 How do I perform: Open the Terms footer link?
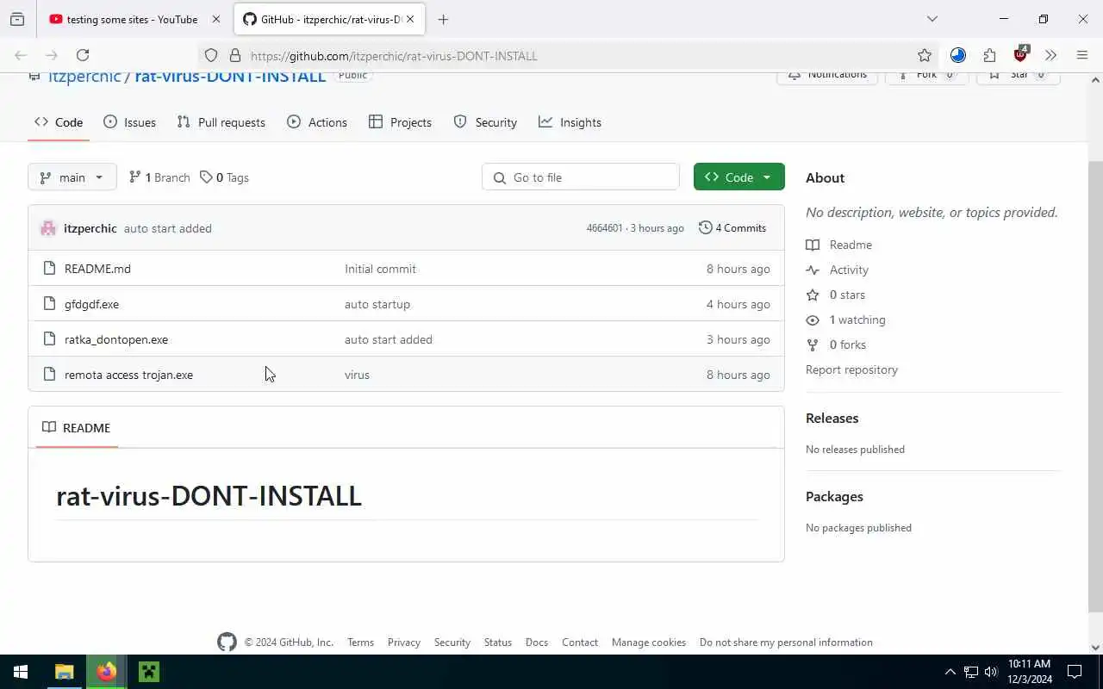click(x=360, y=642)
